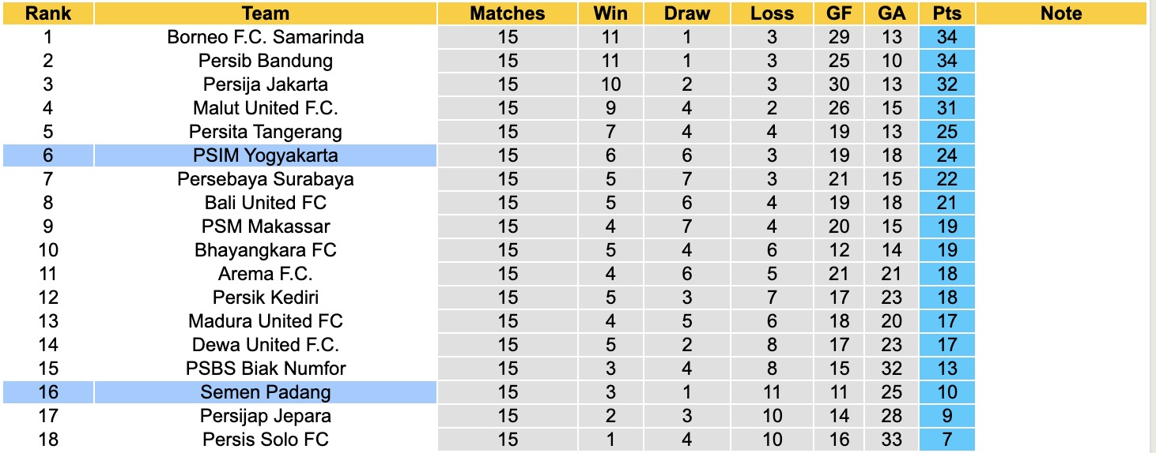Open Persib Bandung team name
Viewport: 1156px width, 453px height.
[266, 61]
